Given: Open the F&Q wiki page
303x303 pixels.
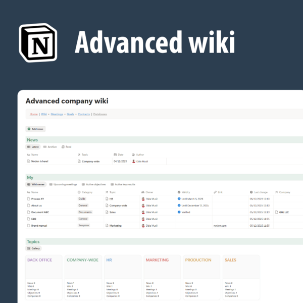Looking at the screenshot, I should pos(34,219).
